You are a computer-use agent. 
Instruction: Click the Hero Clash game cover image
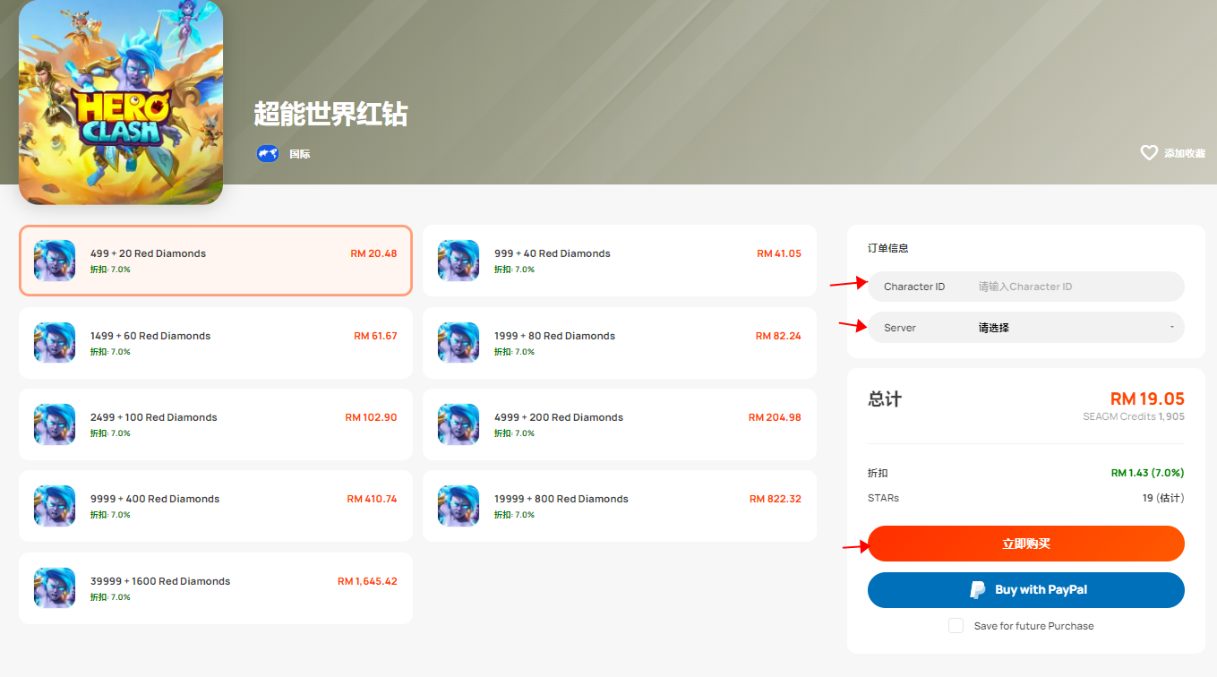121,102
